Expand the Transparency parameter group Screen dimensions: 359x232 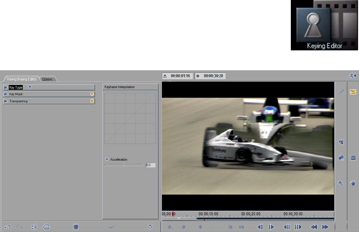tap(6, 101)
